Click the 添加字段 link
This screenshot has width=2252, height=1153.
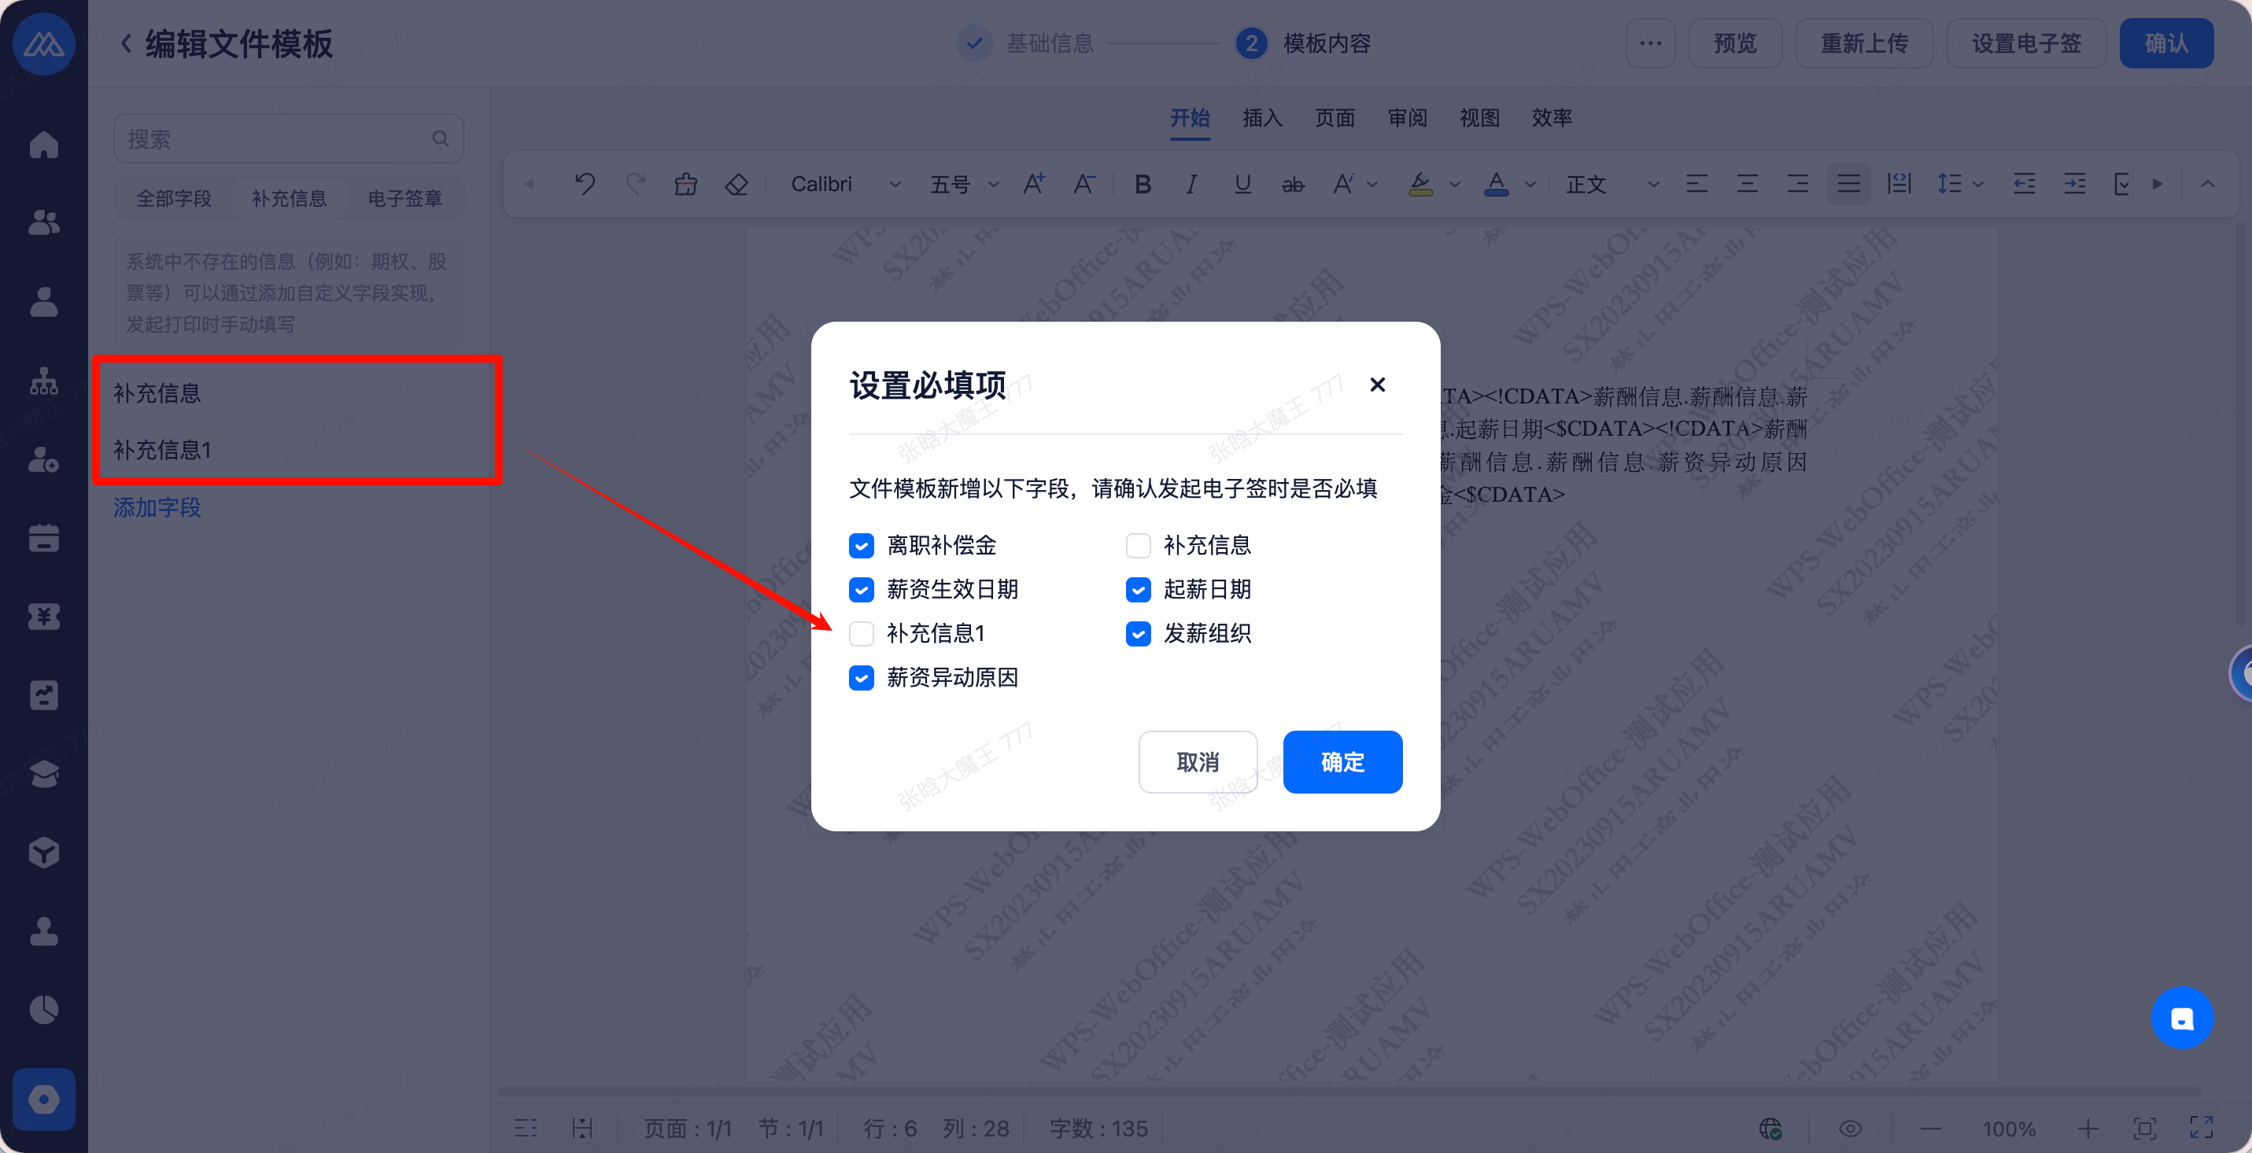click(x=157, y=507)
